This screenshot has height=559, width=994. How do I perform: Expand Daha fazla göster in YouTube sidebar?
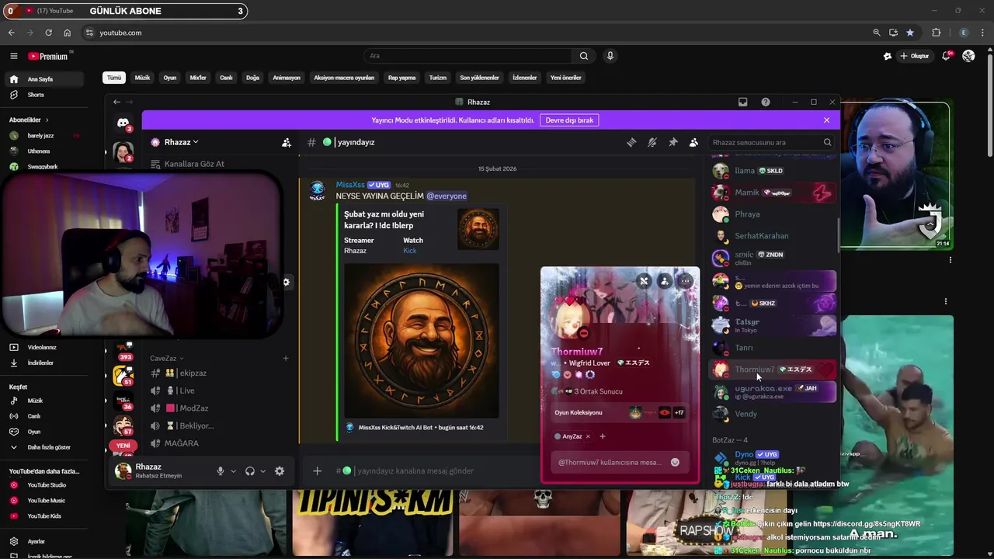pyautogui.click(x=49, y=447)
